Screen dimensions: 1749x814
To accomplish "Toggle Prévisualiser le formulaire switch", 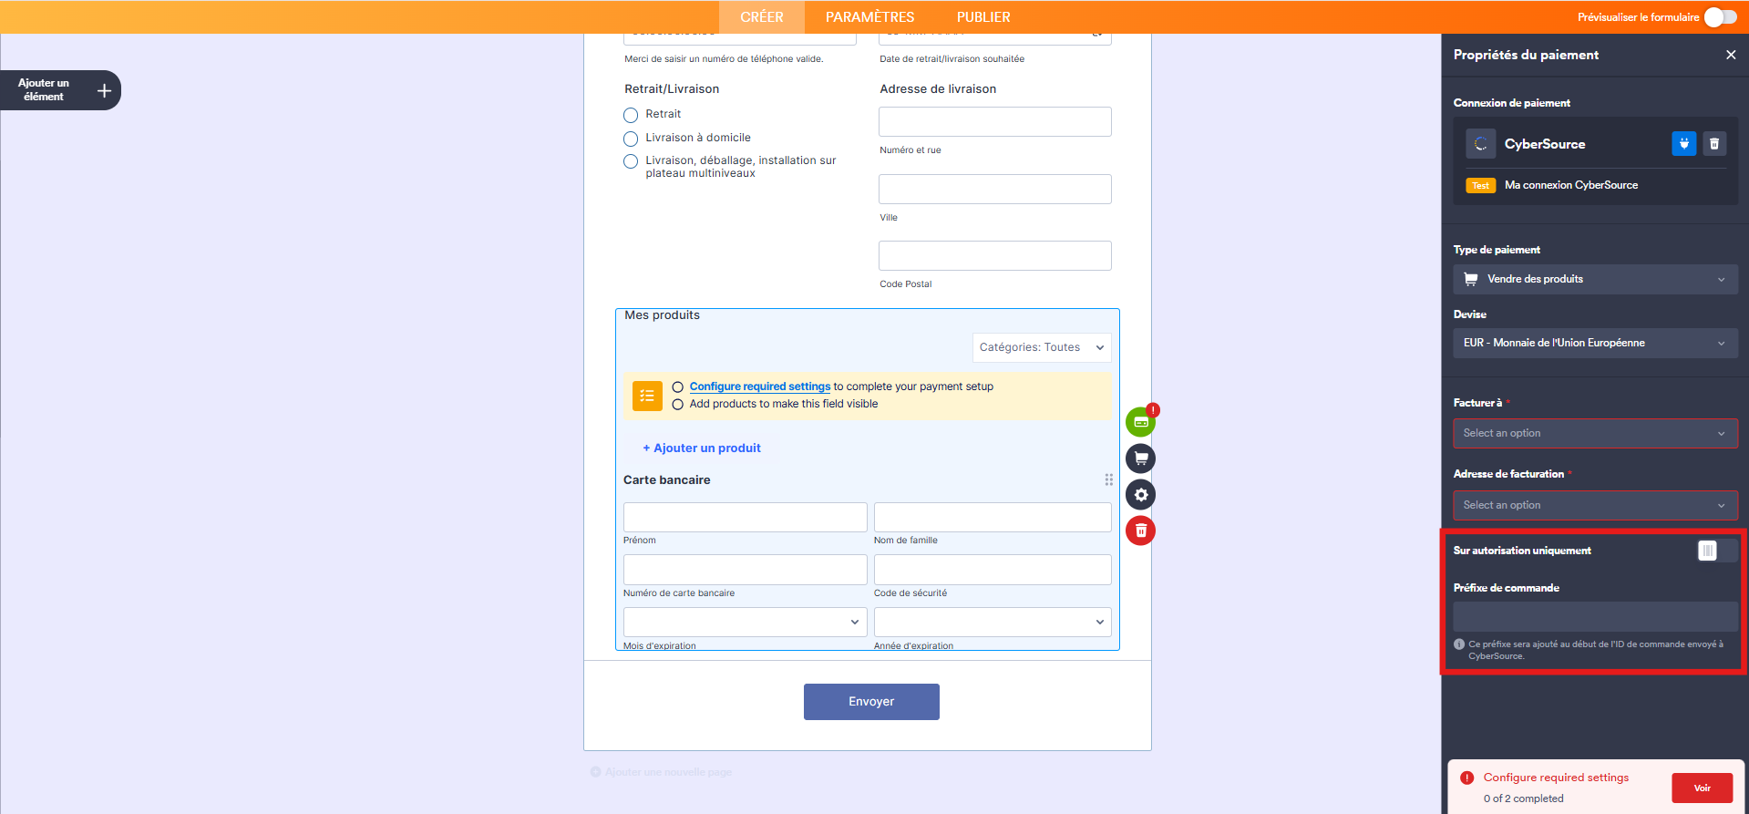I will tap(1721, 17).
